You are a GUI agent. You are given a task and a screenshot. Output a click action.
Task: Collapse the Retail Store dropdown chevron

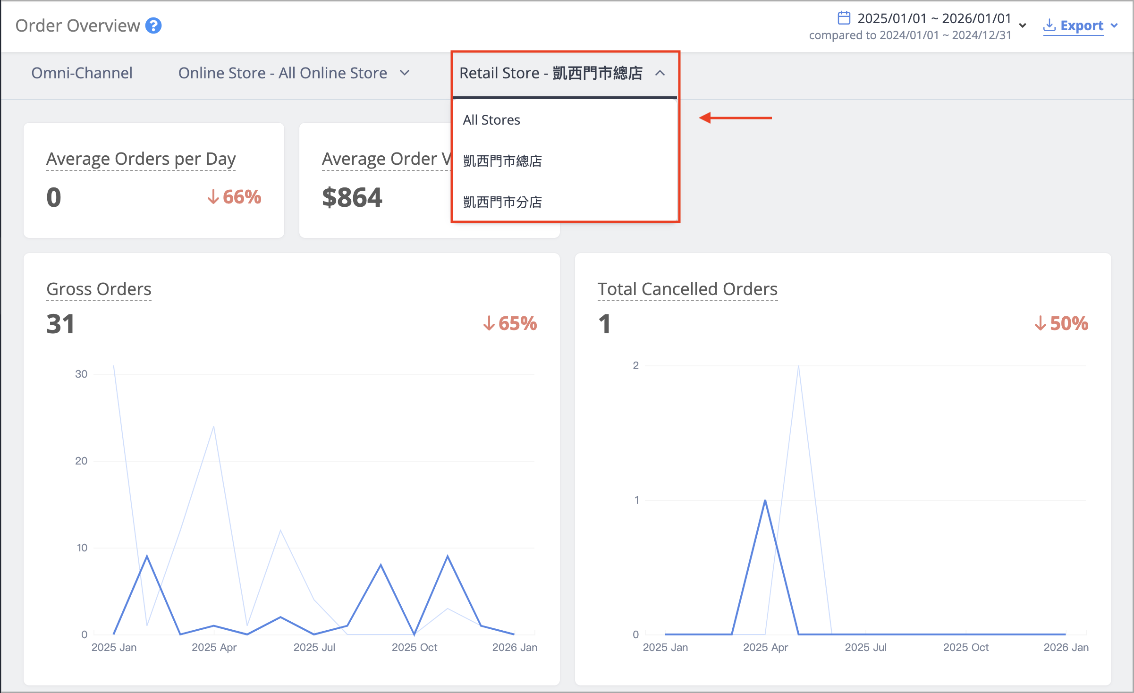coord(660,73)
